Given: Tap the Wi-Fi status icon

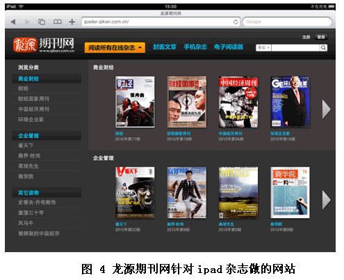Looking at the screenshot, I should point(21,6).
